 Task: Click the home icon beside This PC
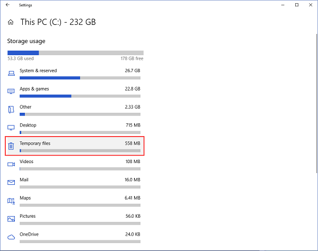tap(11, 22)
